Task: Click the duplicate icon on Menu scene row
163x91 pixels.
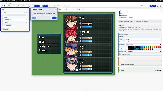Action: pyautogui.click(x=24, y=12)
